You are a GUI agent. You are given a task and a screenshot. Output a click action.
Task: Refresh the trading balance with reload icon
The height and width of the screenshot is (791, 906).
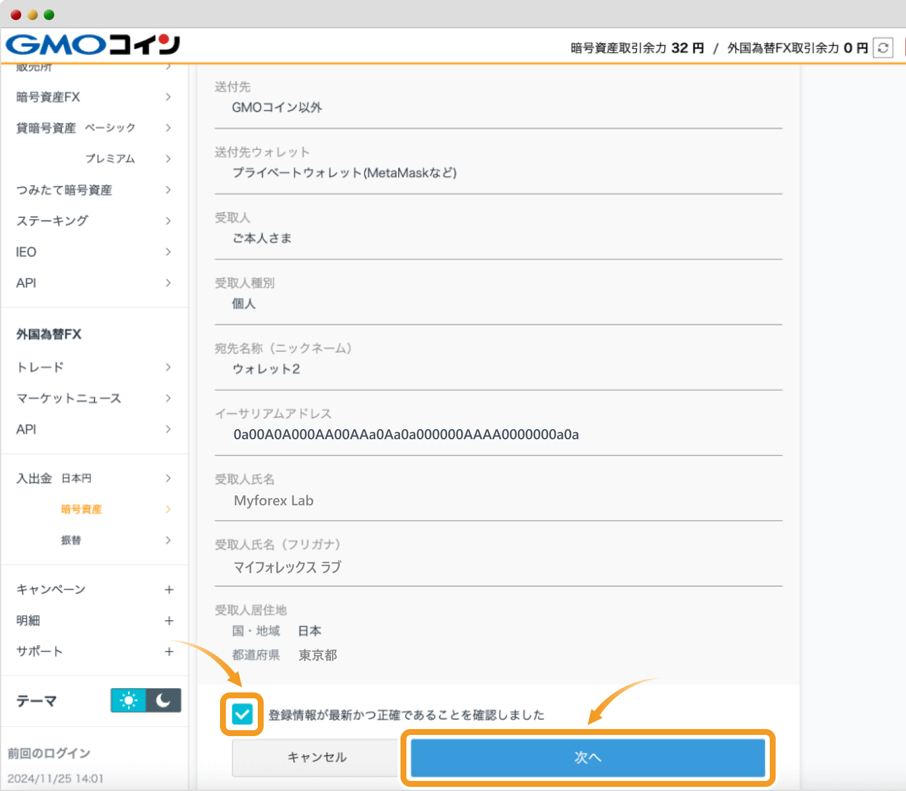click(x=883, y=48)
